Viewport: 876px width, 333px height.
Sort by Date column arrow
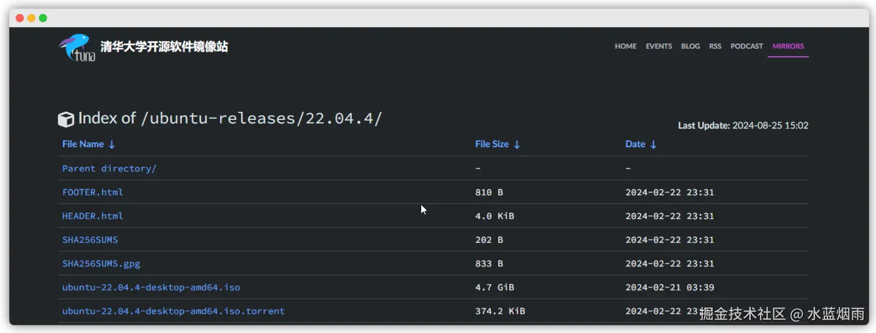(x=653, y=144)
